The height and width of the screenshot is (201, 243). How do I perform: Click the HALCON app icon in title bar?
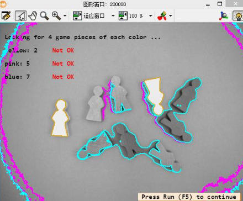tap(3, 4)
